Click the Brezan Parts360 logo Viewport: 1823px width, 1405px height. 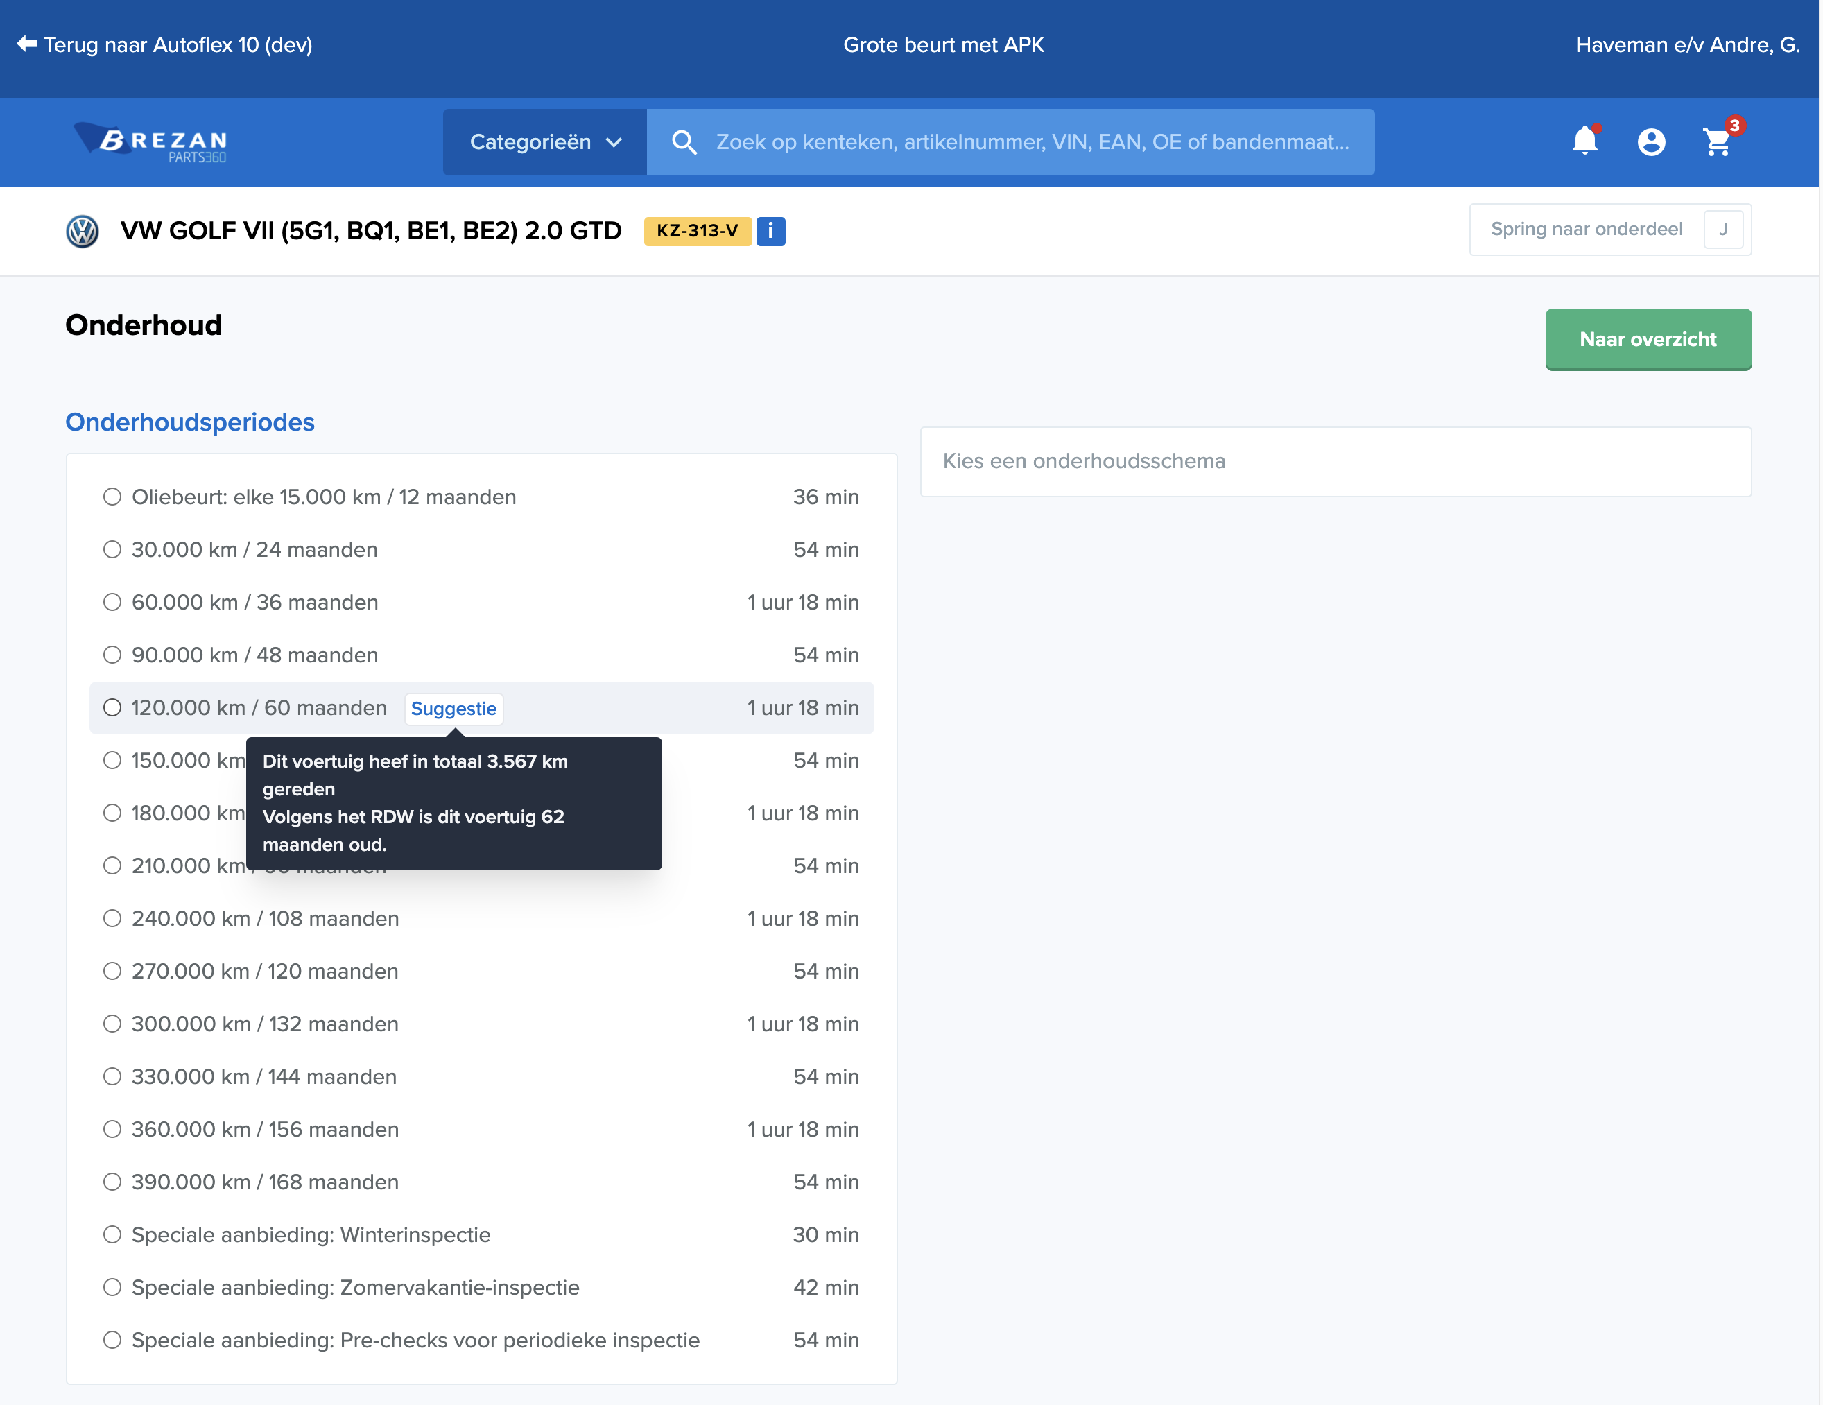tap(151, 142)
